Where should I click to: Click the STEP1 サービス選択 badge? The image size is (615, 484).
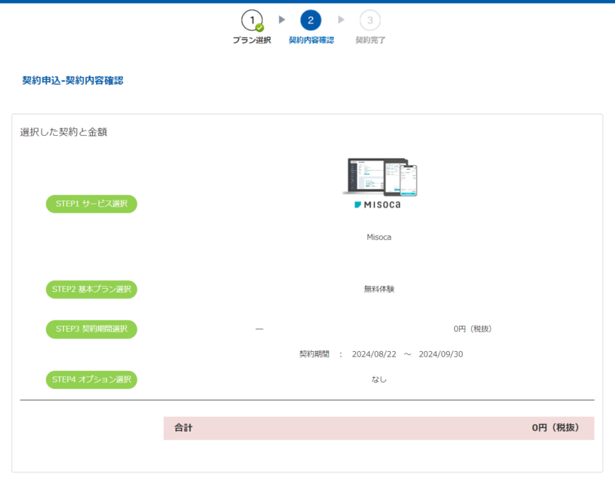(x=91, y=204)
